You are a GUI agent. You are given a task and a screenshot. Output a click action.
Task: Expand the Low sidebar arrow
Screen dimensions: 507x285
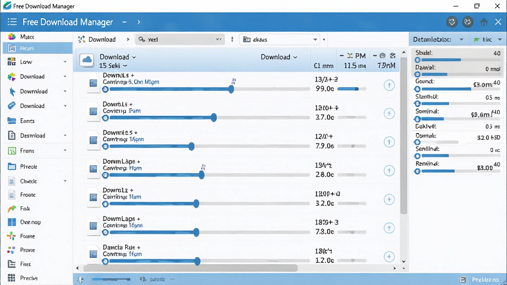(x=65, y=62)
